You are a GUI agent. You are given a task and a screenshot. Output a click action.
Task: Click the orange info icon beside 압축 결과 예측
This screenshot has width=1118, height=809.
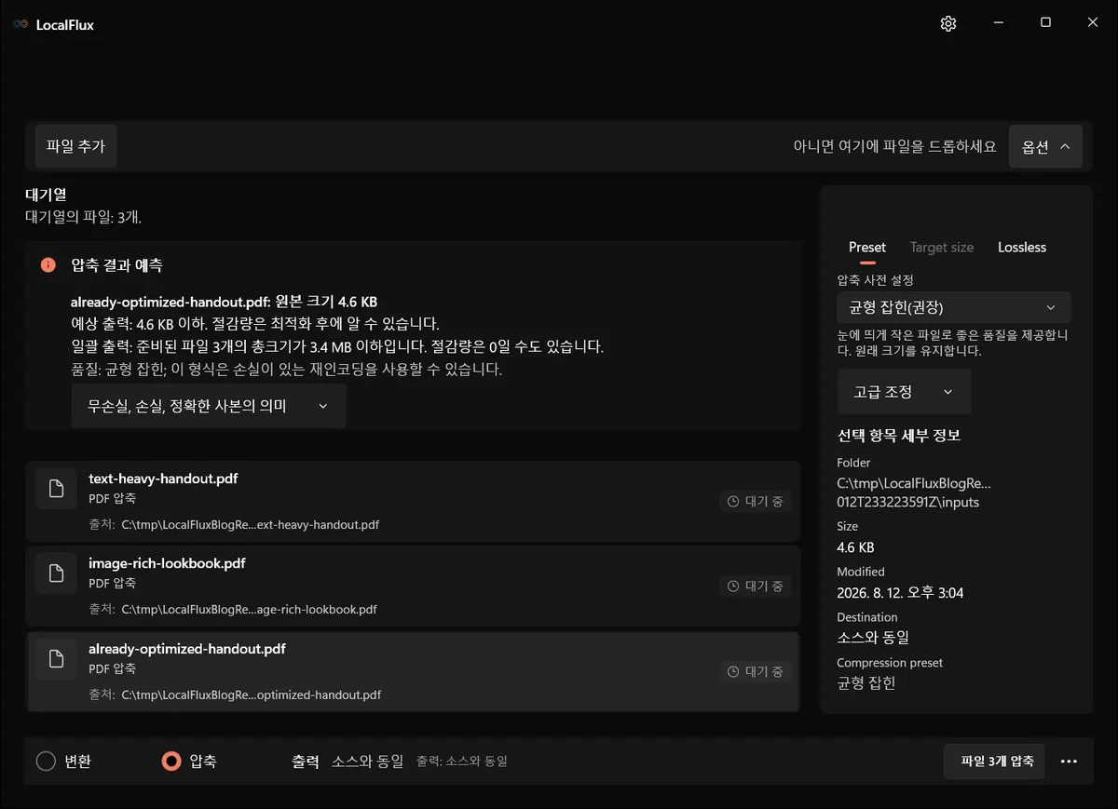pos(48,265)
